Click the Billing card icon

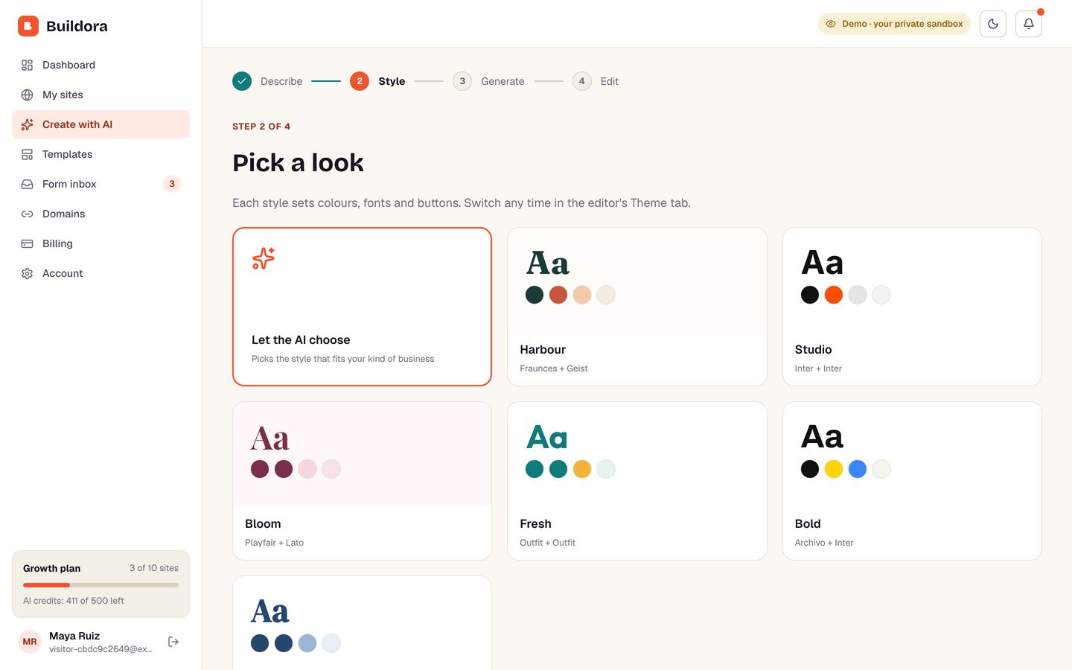click(x=28, y=243)
